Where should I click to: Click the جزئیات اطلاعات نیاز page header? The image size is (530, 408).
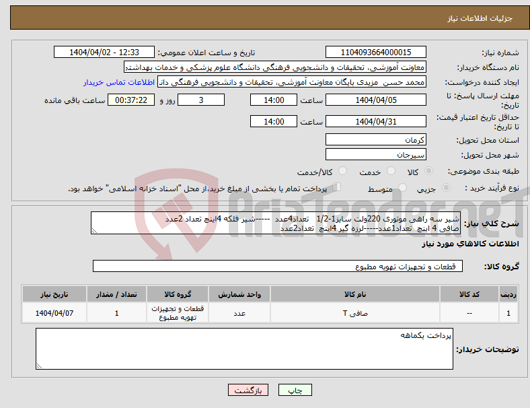[480, 18]
